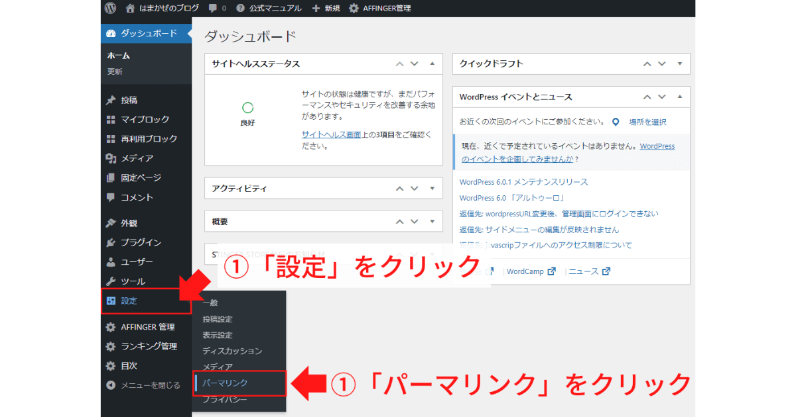Viewport: 796px width, 417px height.
Task: Open the WordPress logo menu in the admin bar
Action: click(109, 8)
